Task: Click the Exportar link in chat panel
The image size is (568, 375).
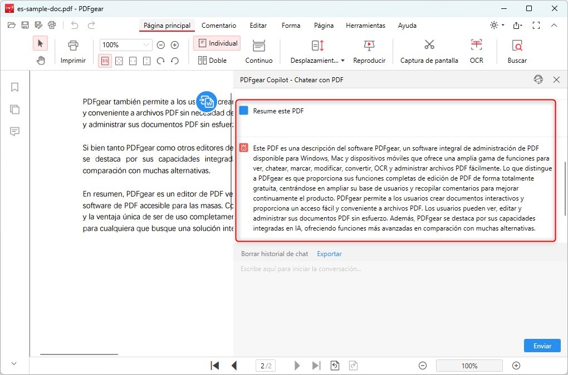Action: [329, 253]
